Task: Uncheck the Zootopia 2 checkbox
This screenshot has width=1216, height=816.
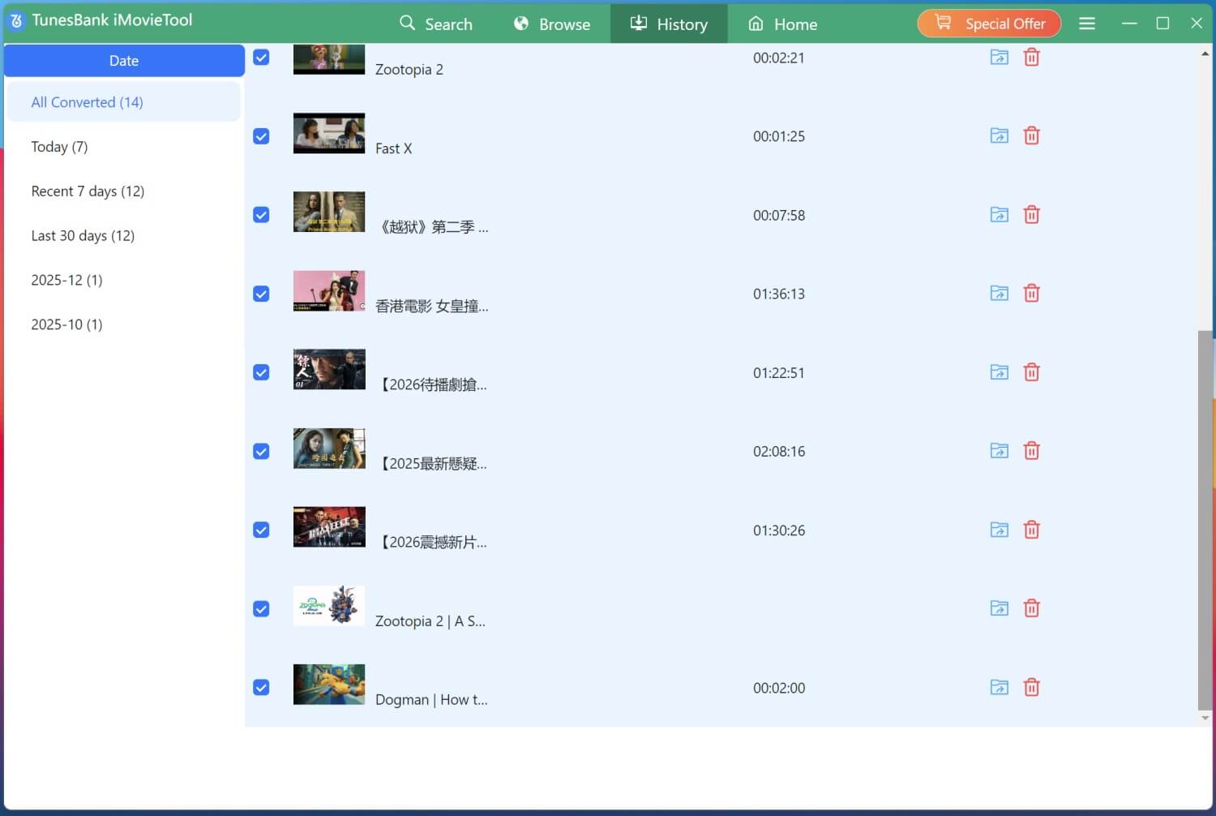Action: 261,58
